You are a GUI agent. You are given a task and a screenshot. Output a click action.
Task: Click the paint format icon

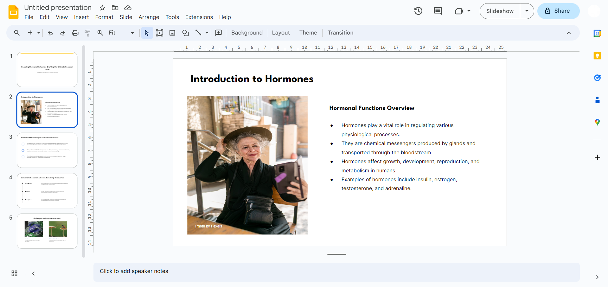(x=87, y=33)
